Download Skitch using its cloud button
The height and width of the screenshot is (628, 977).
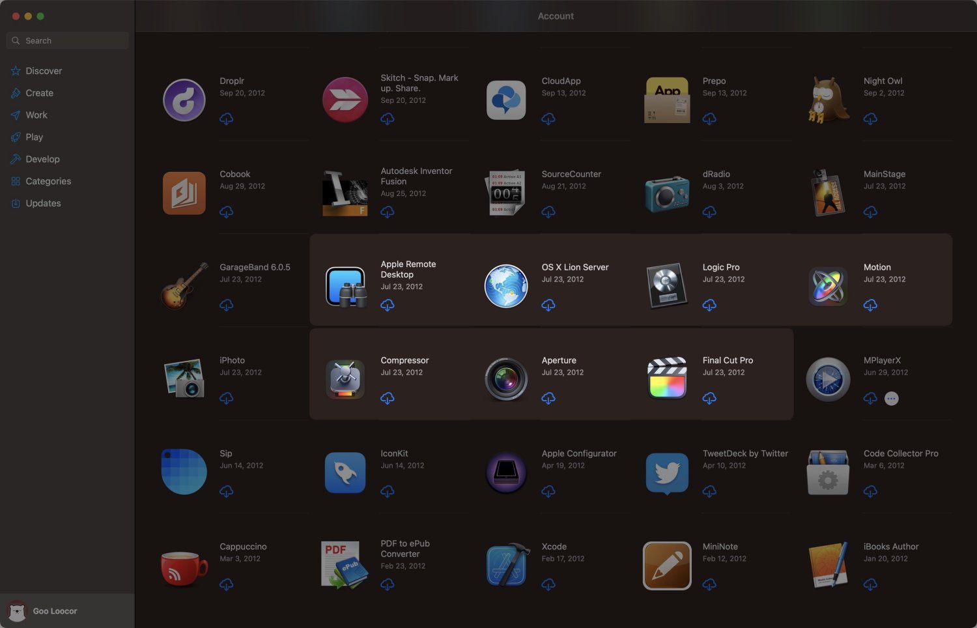(x=388, y=119)
